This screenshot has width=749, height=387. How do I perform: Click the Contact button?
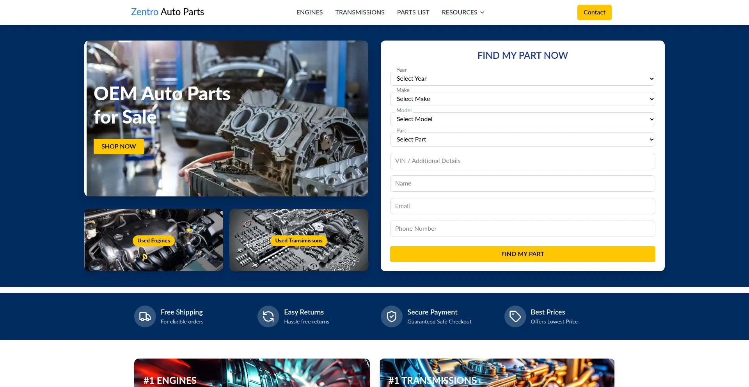click(x=594, y=12)
